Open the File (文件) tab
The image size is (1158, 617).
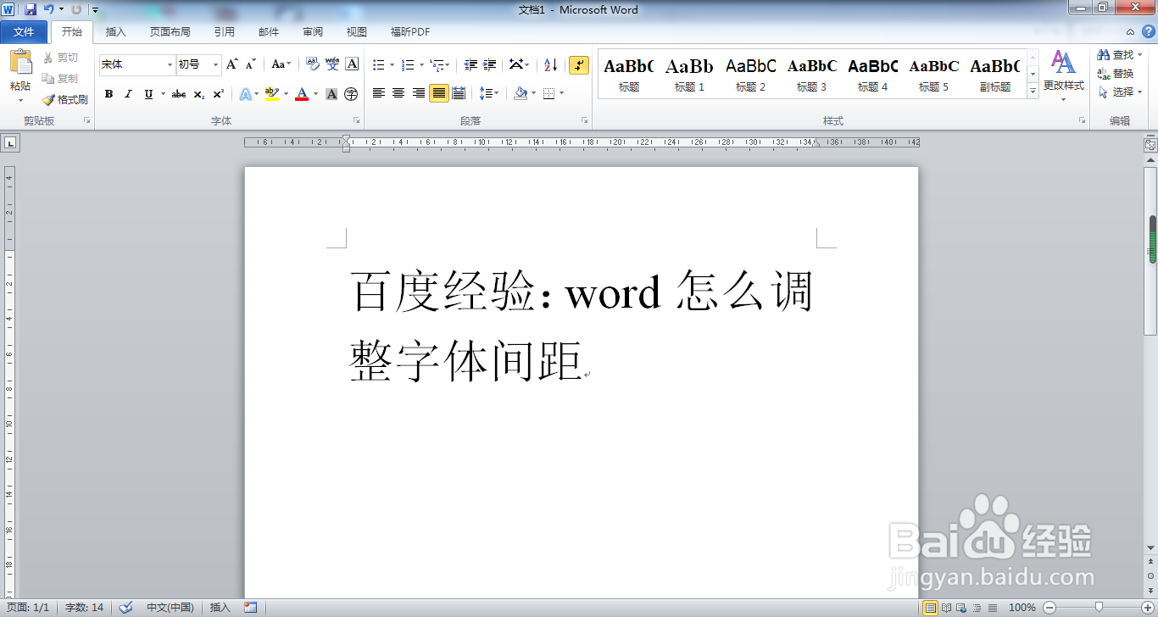(x=24, y=32)
